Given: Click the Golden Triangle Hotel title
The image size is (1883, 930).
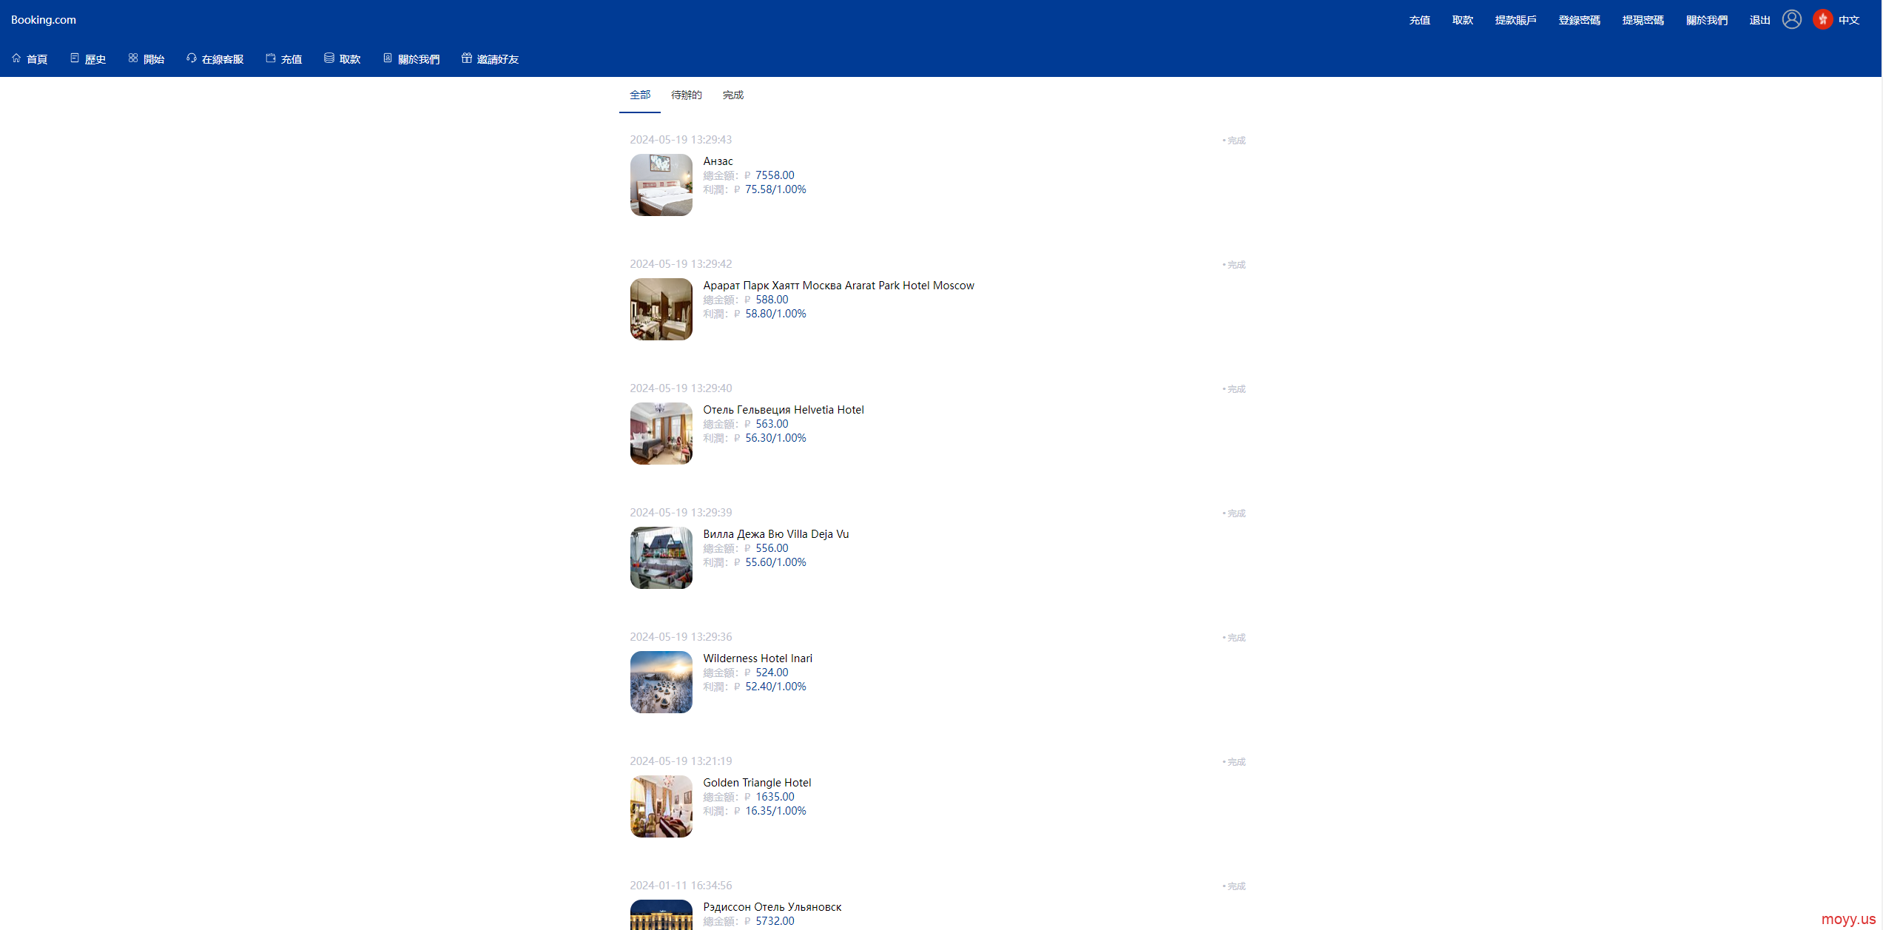Looking at the screenshot, I should pos(757,783).
